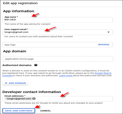The image size is (123, 114).
Task: Click the App logo field
Action: (x=58, y=45)
